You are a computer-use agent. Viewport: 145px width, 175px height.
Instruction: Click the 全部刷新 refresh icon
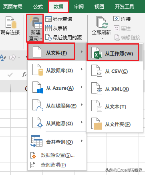[102, 22]
